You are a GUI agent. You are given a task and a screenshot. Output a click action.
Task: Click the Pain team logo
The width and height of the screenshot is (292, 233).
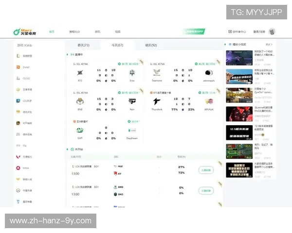point(132,101)
